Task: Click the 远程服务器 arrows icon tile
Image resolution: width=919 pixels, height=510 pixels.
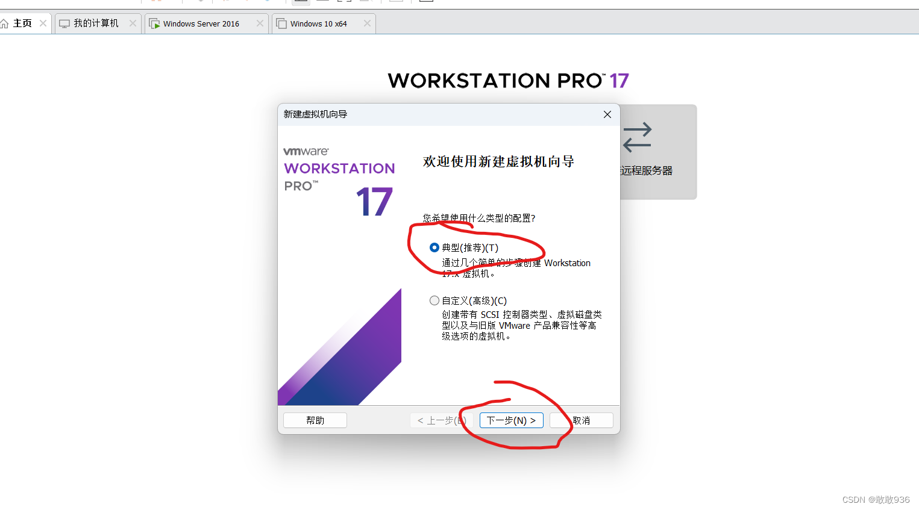Action: (x=638, y=137)
